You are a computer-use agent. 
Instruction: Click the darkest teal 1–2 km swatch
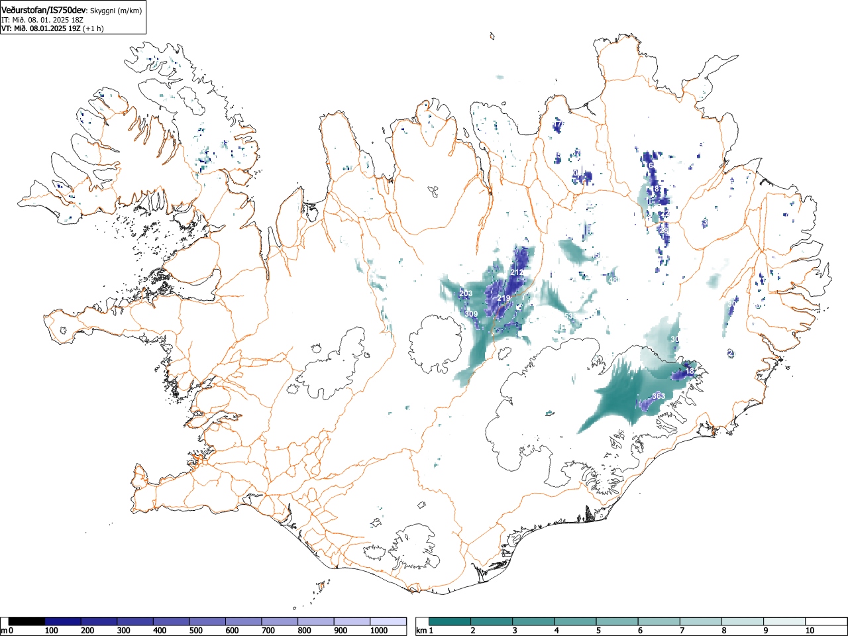450,621
